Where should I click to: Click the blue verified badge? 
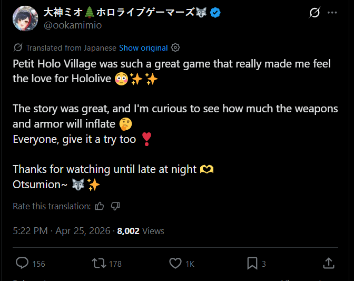point(215,13)
